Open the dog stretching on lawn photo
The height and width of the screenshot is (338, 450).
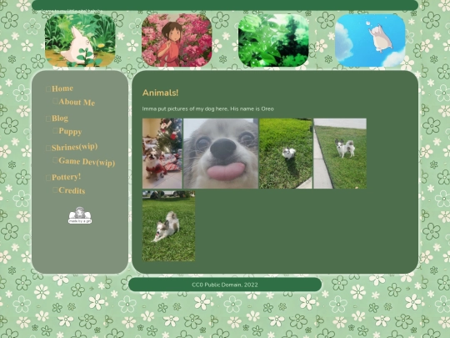click(x=168, y=226)
